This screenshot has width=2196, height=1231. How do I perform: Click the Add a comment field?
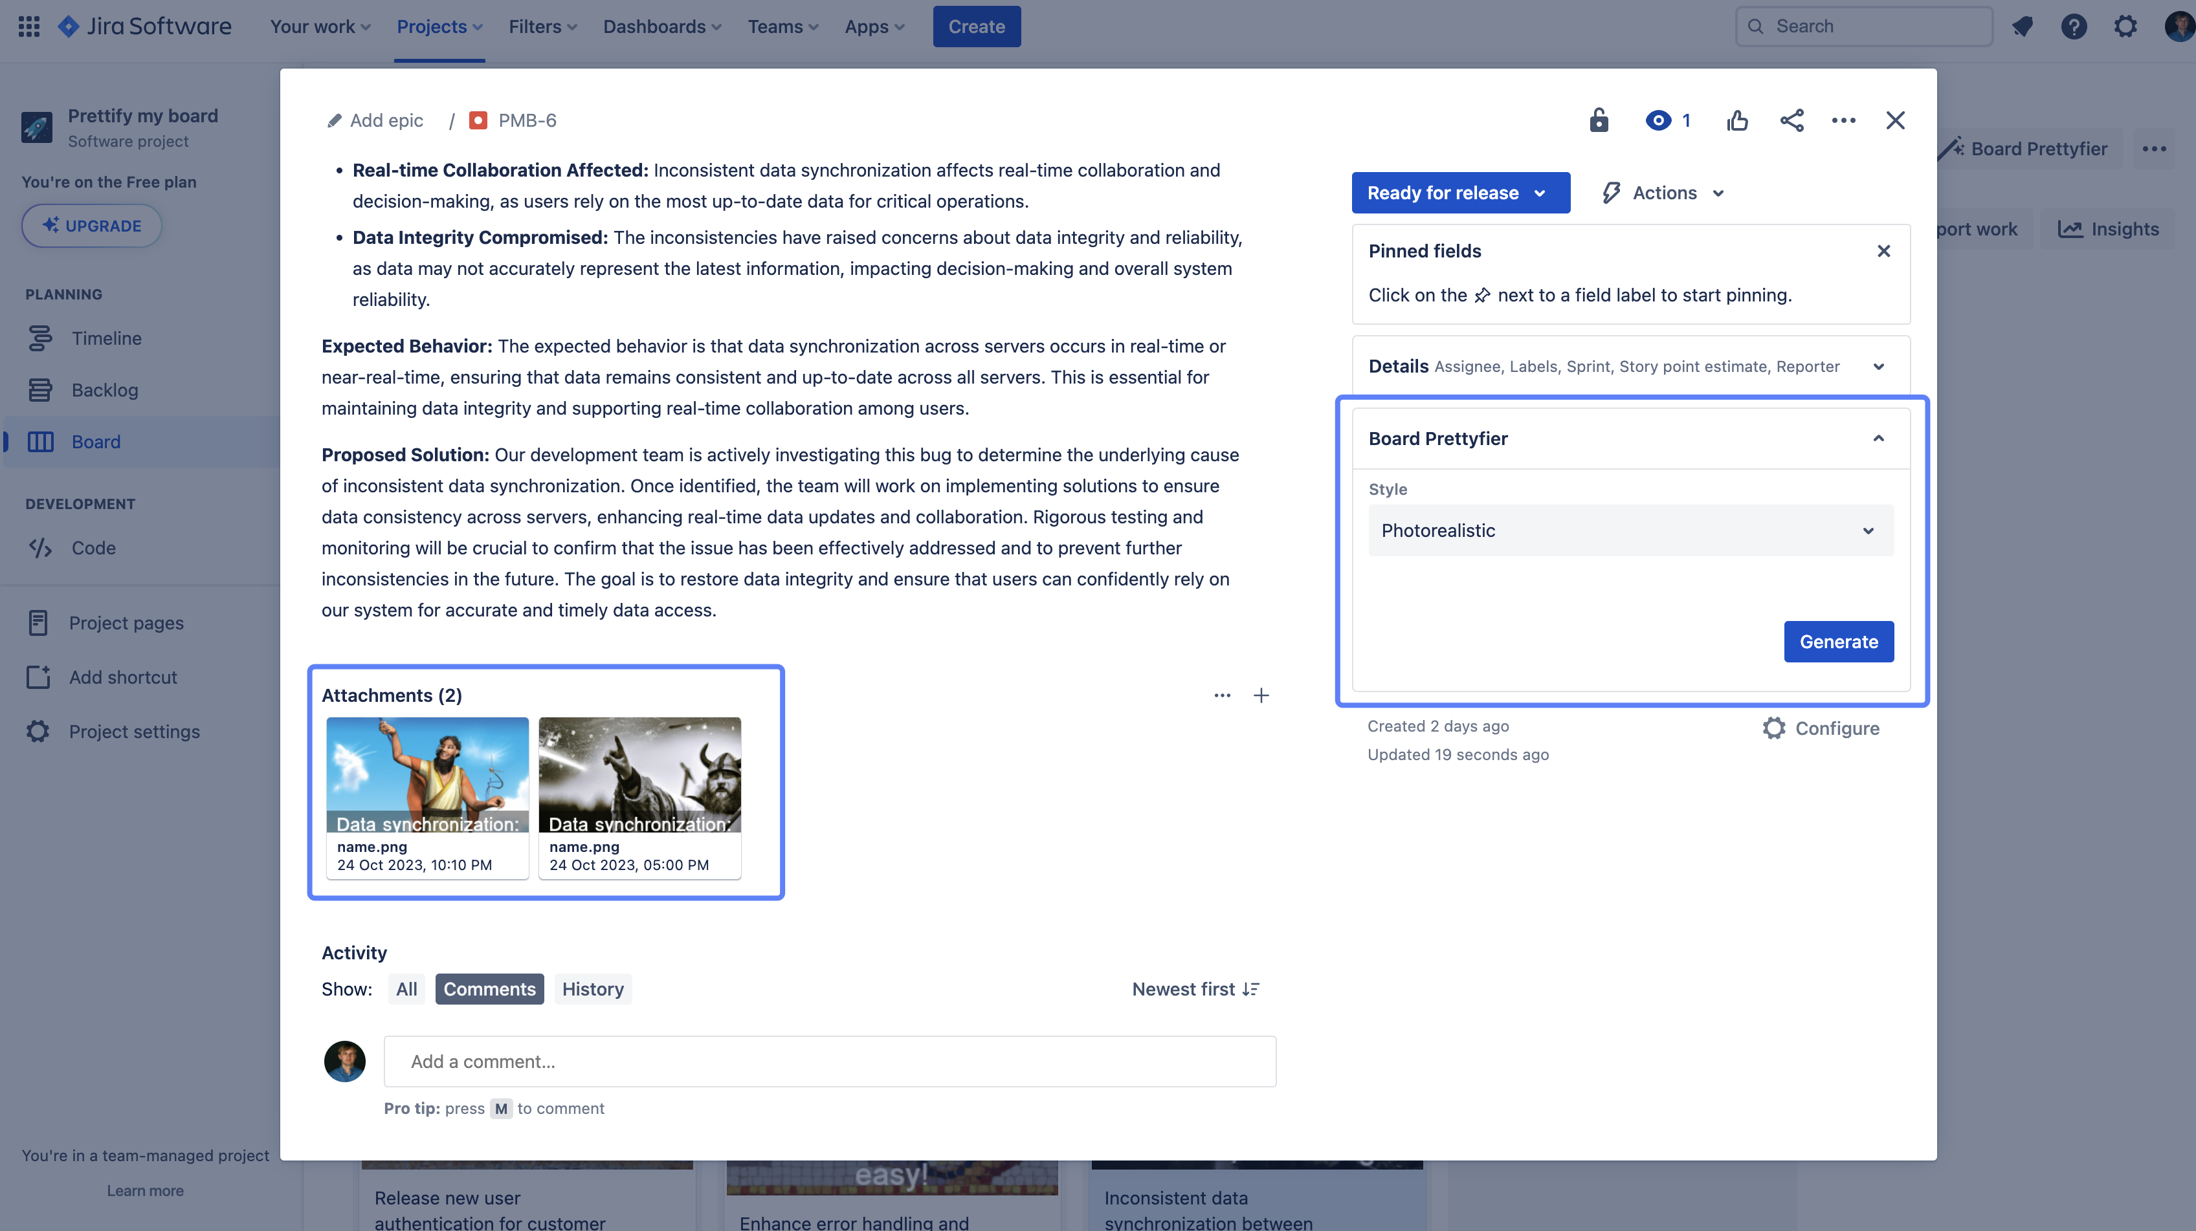point(828,1062)
